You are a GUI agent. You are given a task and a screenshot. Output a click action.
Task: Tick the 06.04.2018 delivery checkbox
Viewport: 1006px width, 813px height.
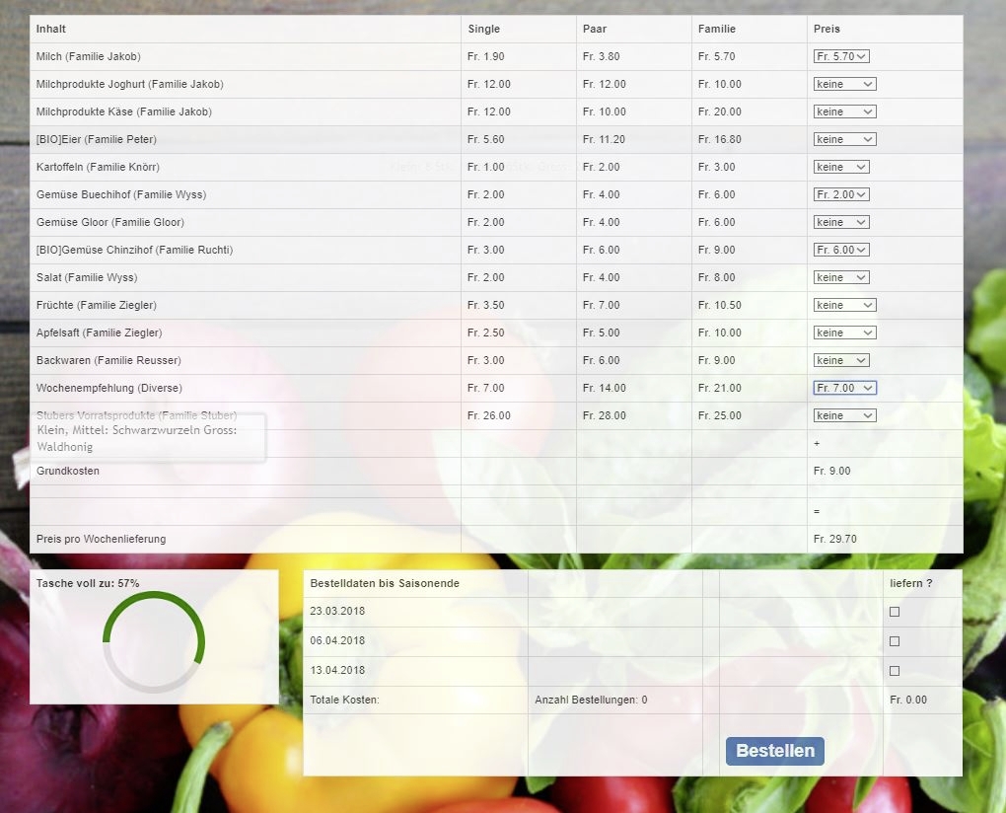(895, 641)
